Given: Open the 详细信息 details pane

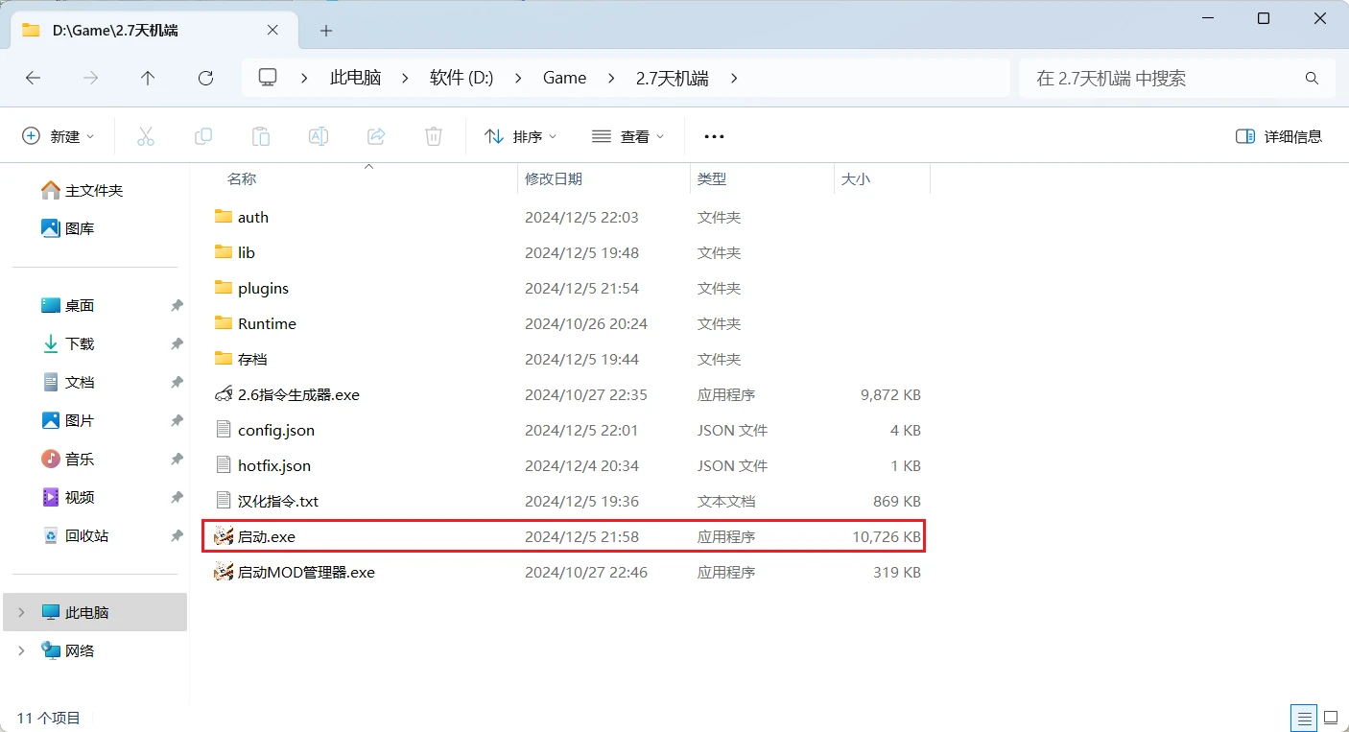Looking at the screenshot, I should (x=1278, y=136).
